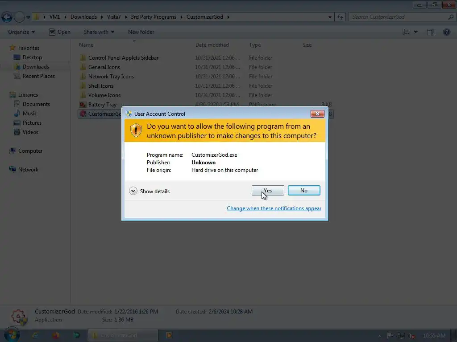Click the CustomizerGod taskbar button
Viewport: 457px width, 342px height.
[x=123, y=335]
